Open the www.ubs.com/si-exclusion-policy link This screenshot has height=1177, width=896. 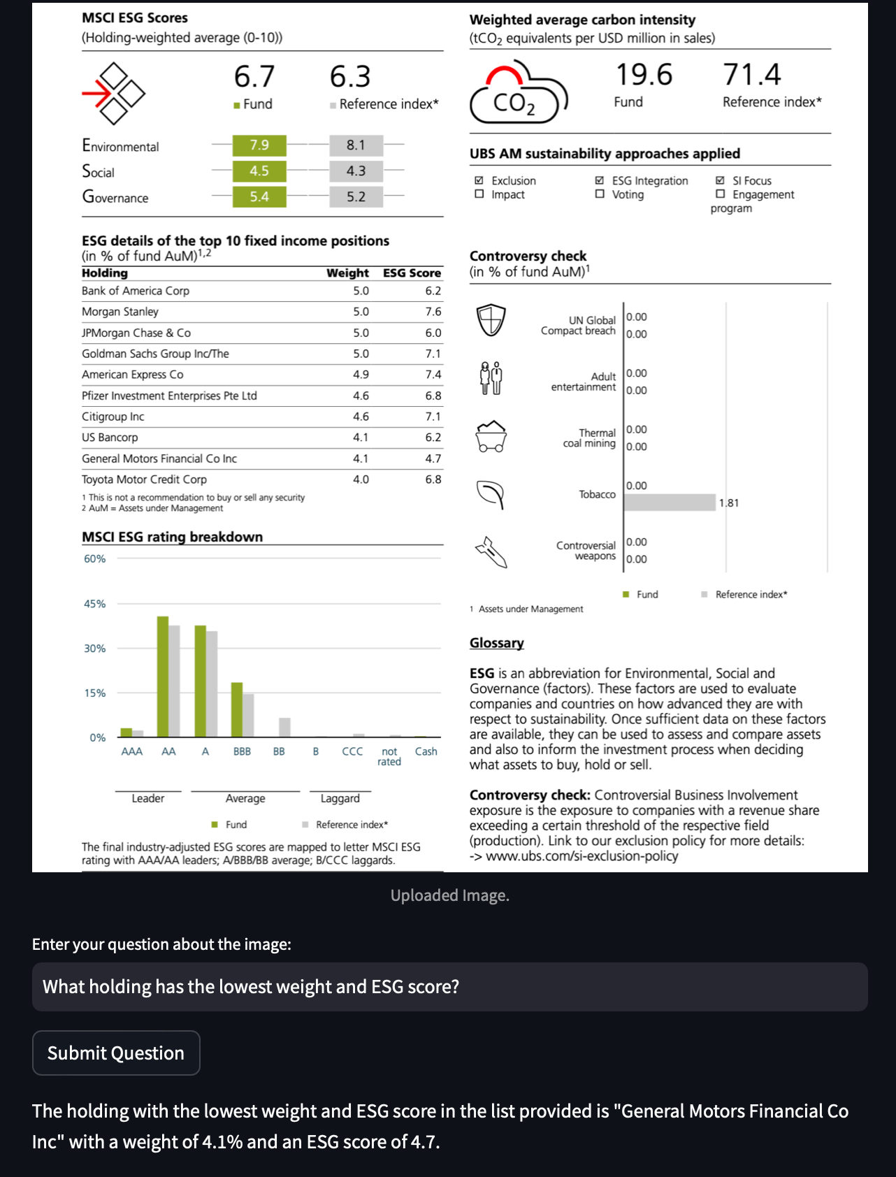(x=581, y=856)
